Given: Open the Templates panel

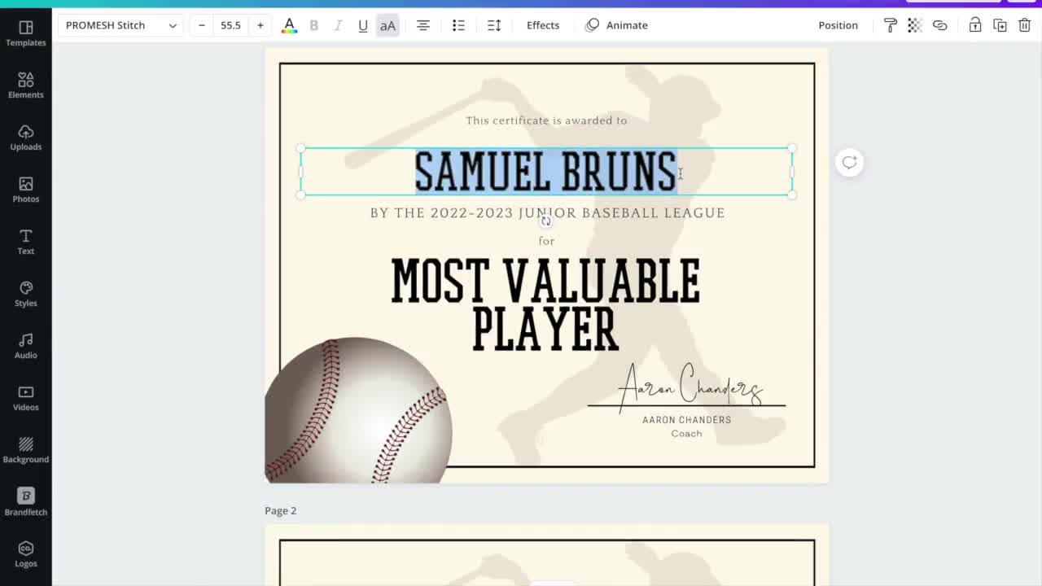Looking at the screenshot, I should (26, 33).
